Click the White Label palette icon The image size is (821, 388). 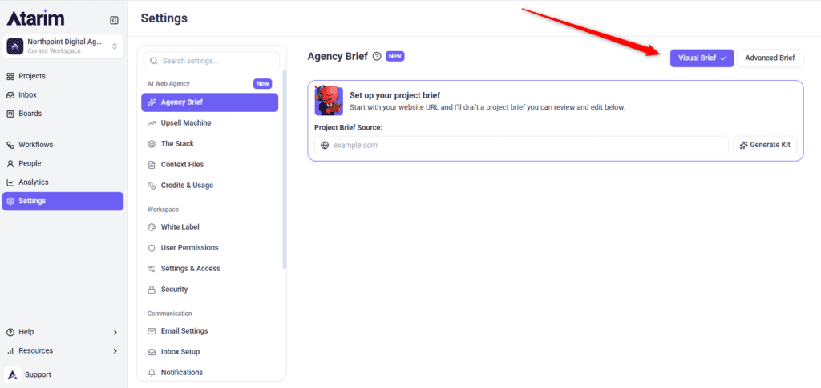pyautogui.click(x=152, y=227)
